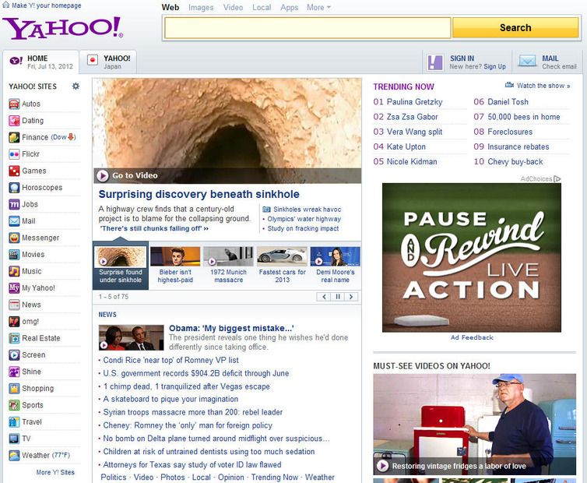Open the Yahoo! Japan tab
Screen dimensions: 587x483
tap(108, 62)
